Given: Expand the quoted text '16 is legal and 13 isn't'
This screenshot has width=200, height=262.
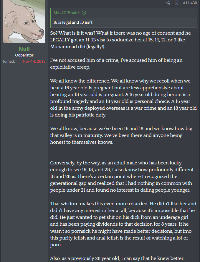Looking at the screenshot, I should [73, 22].
